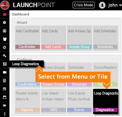122x117 pixels.
Task: Click the LaunchPoint round logo
Action: click(5, 5)
